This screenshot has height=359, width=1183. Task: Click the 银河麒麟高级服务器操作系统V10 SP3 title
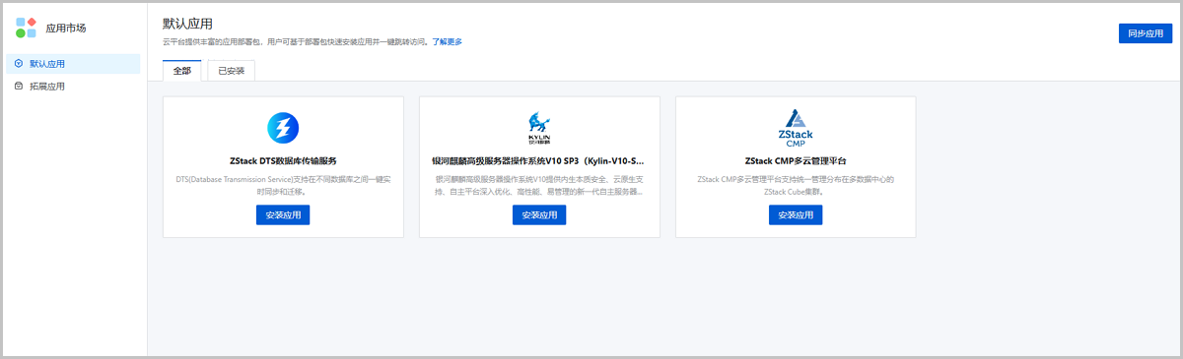pos(539,160)
